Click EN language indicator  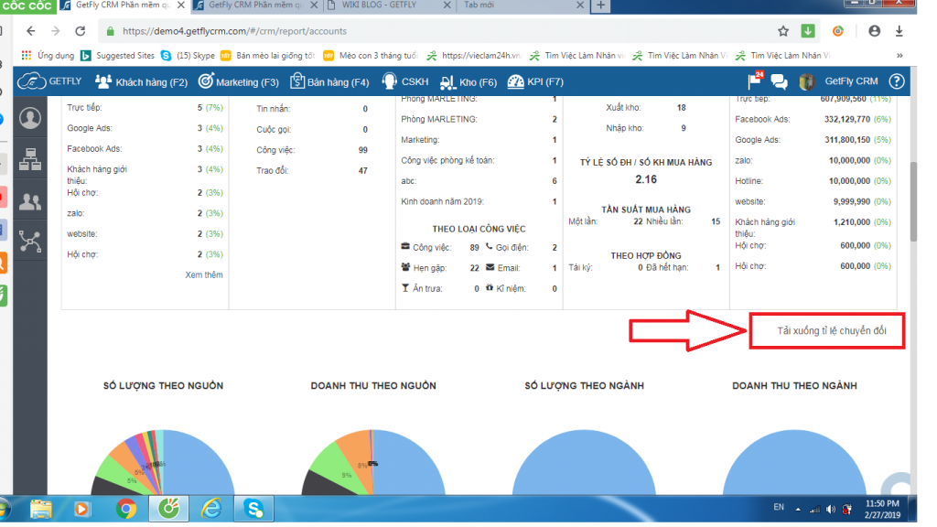pos(779,507)
